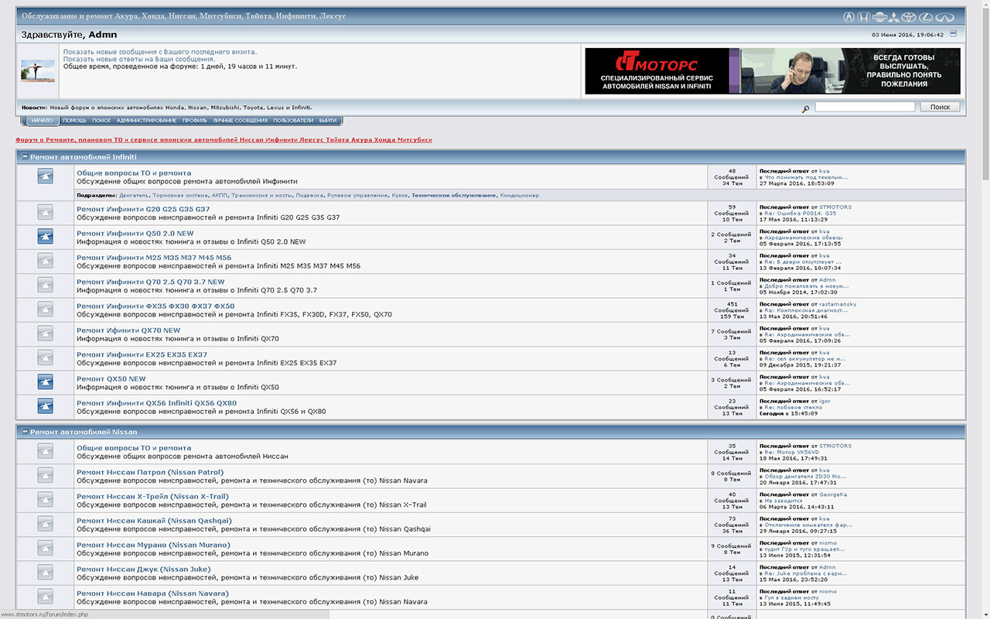The height and width of the screenshot is (619, 990).
Task: Open the ПОИСК menu item
Action: pos(101,121)
